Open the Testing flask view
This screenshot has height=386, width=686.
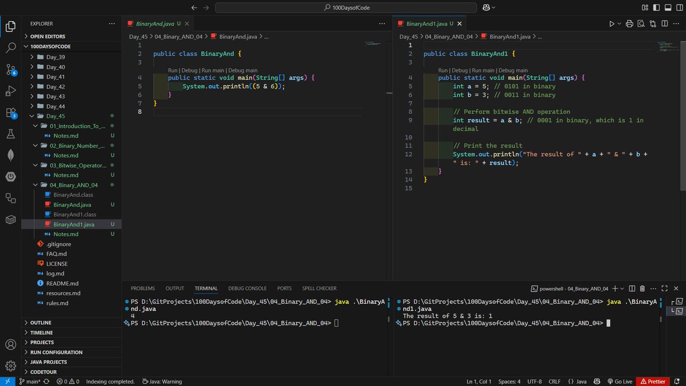pyautogui.click(x=10, y=134)
